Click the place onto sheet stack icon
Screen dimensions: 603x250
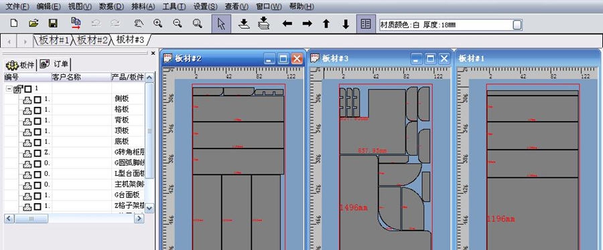click(x=263, y=23)
